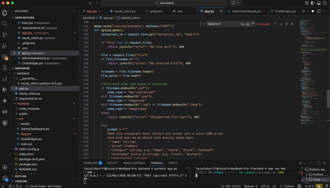Click the Explorer more actions ellipsis

74,11
